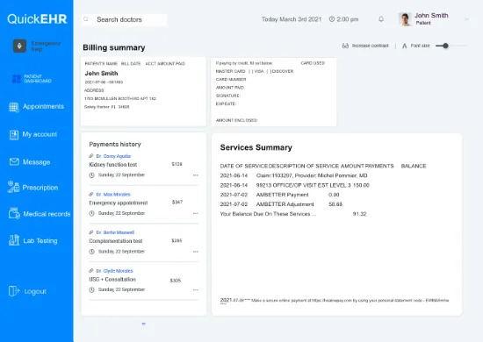The height and width of the screenshot is (342, 483).
Task: Open more options for USG + Consultation
Action: [x=196, y=289]
